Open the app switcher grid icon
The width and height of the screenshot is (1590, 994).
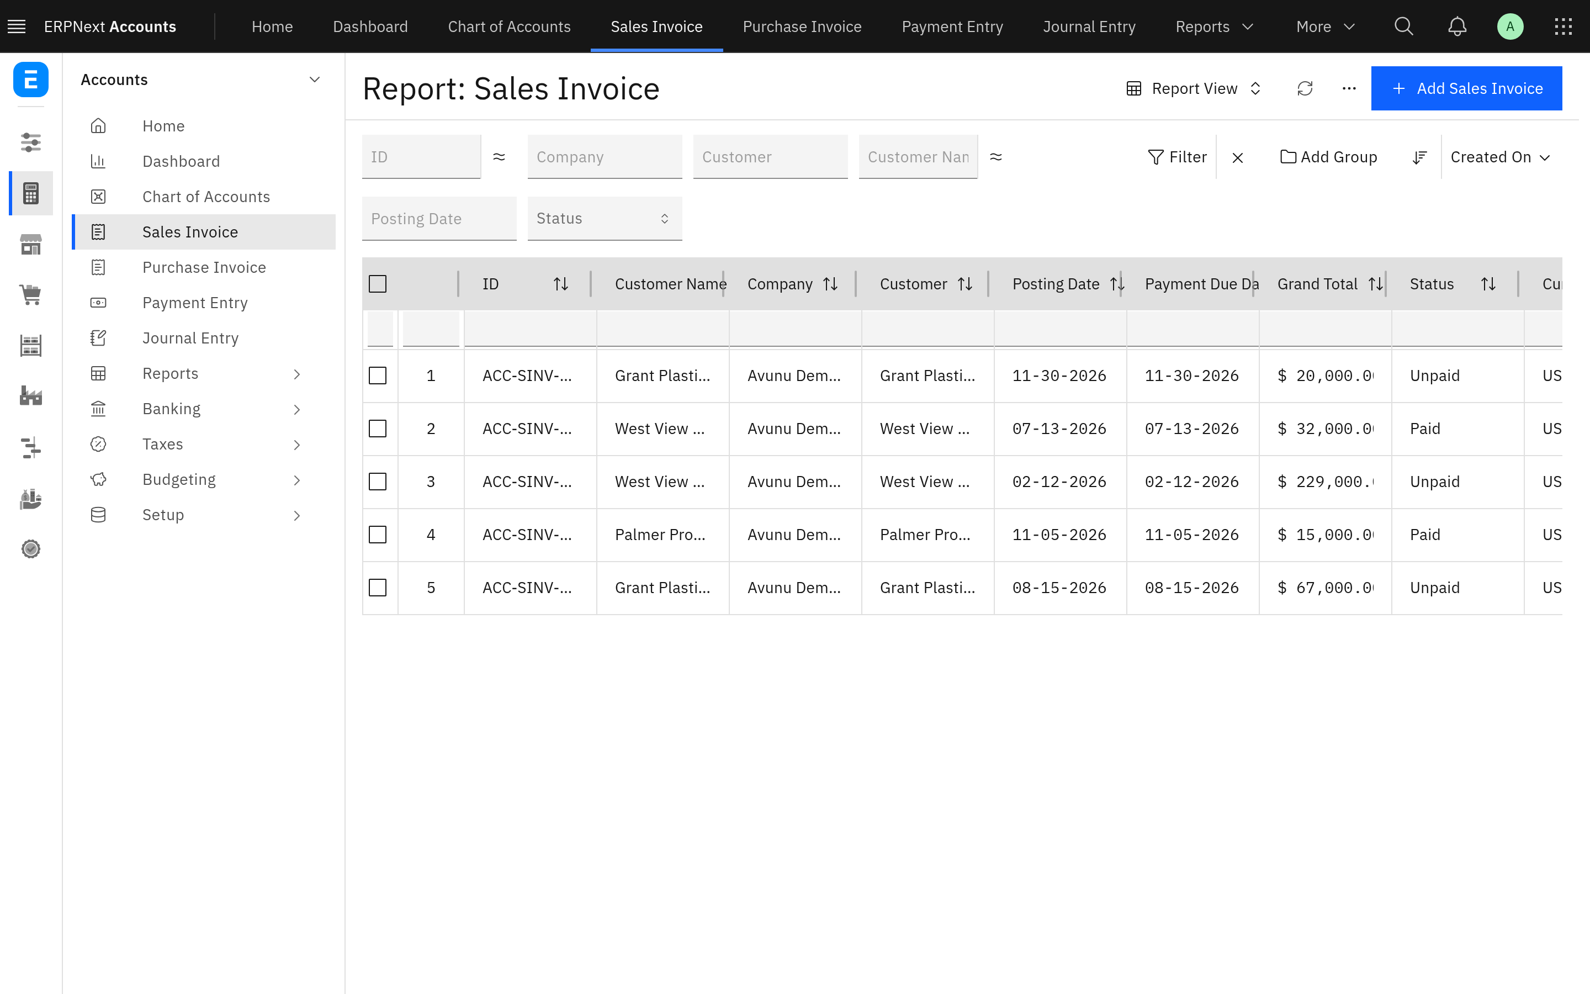[x=1563, y=27]
